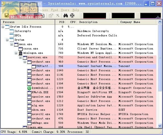Viewport: 163px width, 135px height.
Task: Click the services.exe process icon
Action: pos(25,57)
